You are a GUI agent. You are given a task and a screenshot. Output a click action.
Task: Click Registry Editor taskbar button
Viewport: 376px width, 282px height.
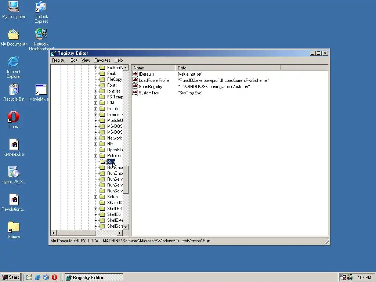coord(94,278)
